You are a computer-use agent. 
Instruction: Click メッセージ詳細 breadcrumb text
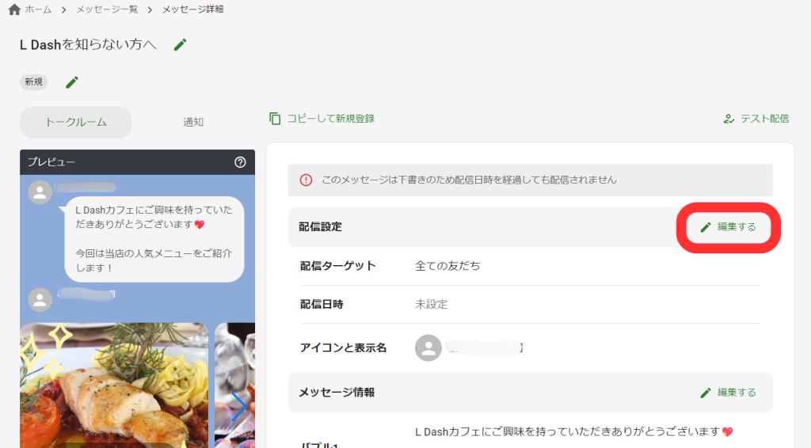[x=193, y=9]
